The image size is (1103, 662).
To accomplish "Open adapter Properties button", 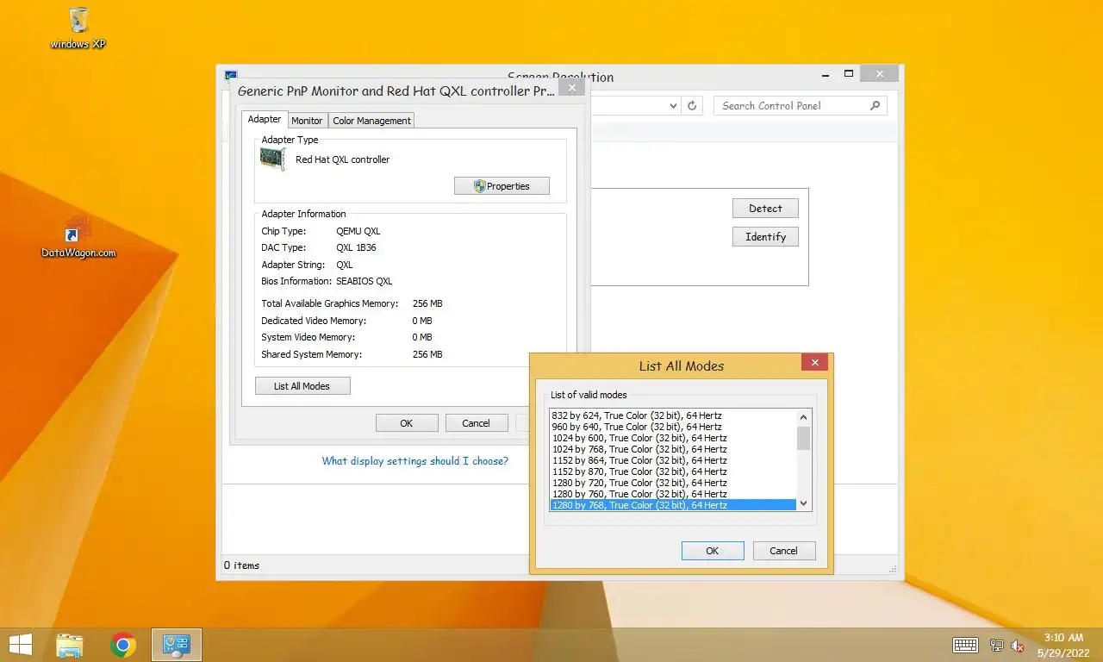I will click(x=502, y=186).
